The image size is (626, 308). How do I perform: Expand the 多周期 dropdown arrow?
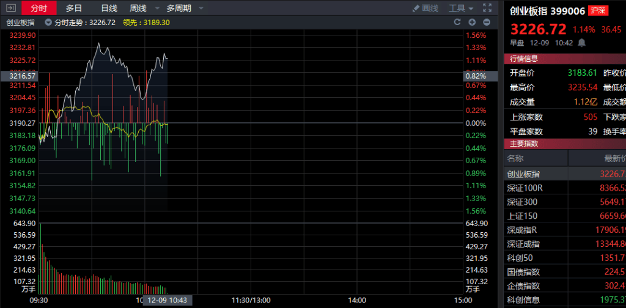201,8
